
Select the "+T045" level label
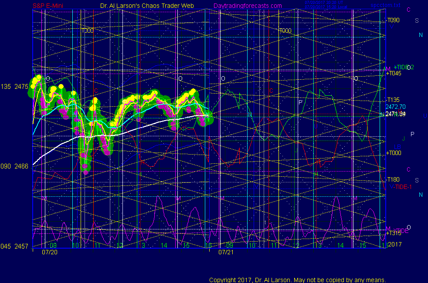(x=394, y=73)
